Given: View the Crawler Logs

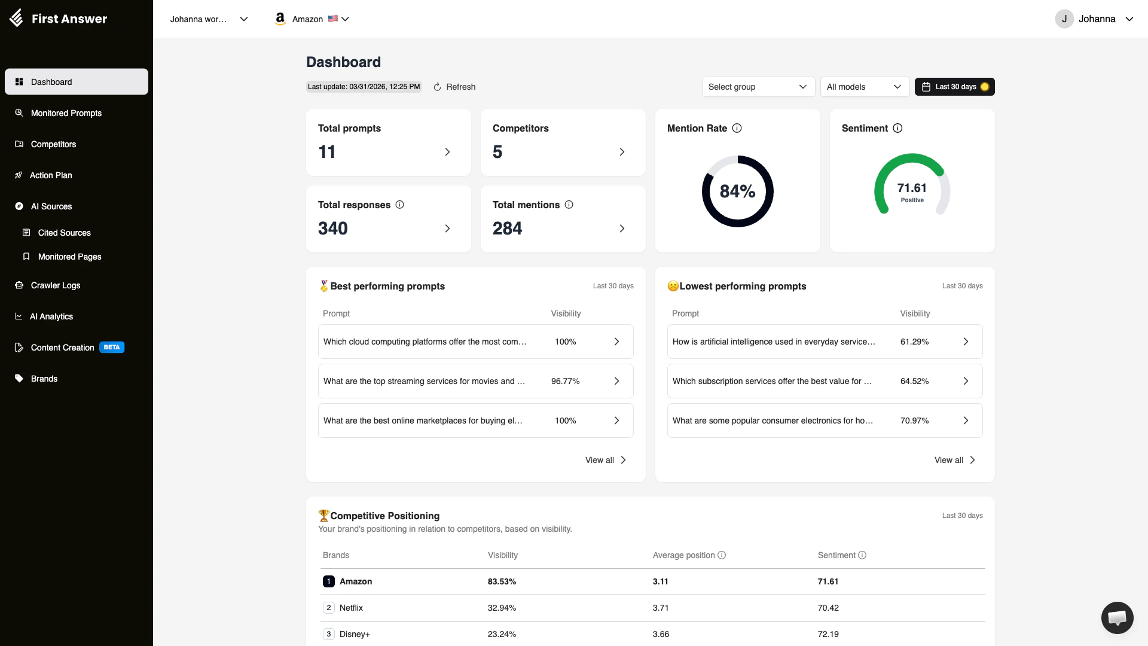Looking at the screenshot, I should pyautogui.click(x=55, y=285).
